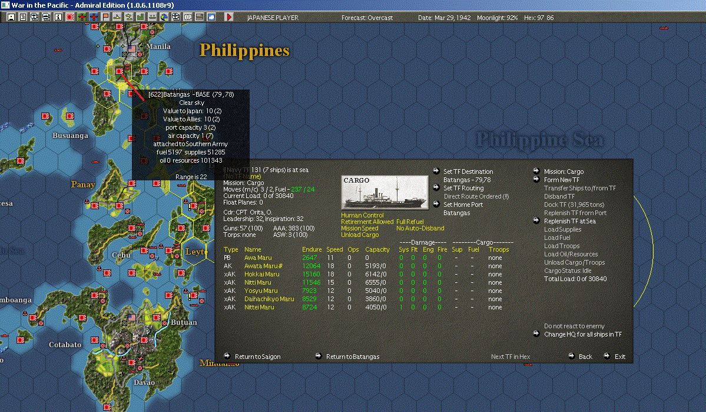The image size is (706, 412).
Task: Sort ship list by Type column
Action: pyautogui.click(x=231, y=249)
